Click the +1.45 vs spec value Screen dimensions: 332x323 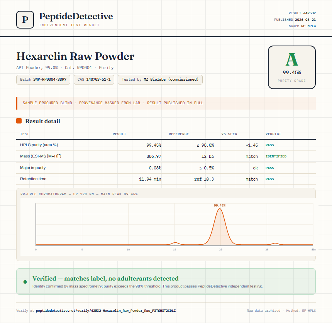pos(252,145)
